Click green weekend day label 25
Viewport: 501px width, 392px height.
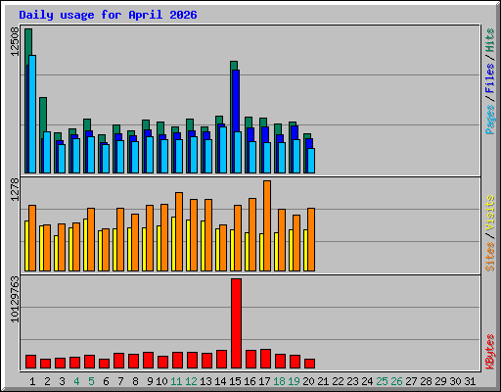[382, 381]
